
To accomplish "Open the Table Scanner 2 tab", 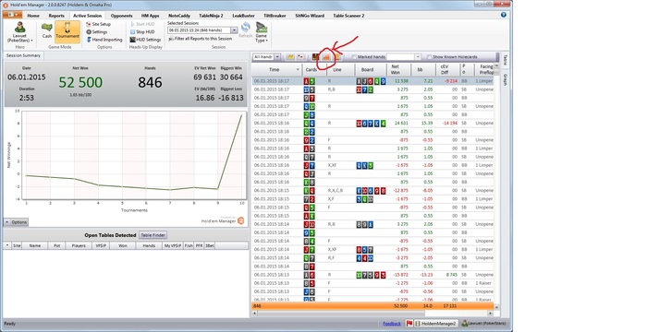I will pos(348,16).
